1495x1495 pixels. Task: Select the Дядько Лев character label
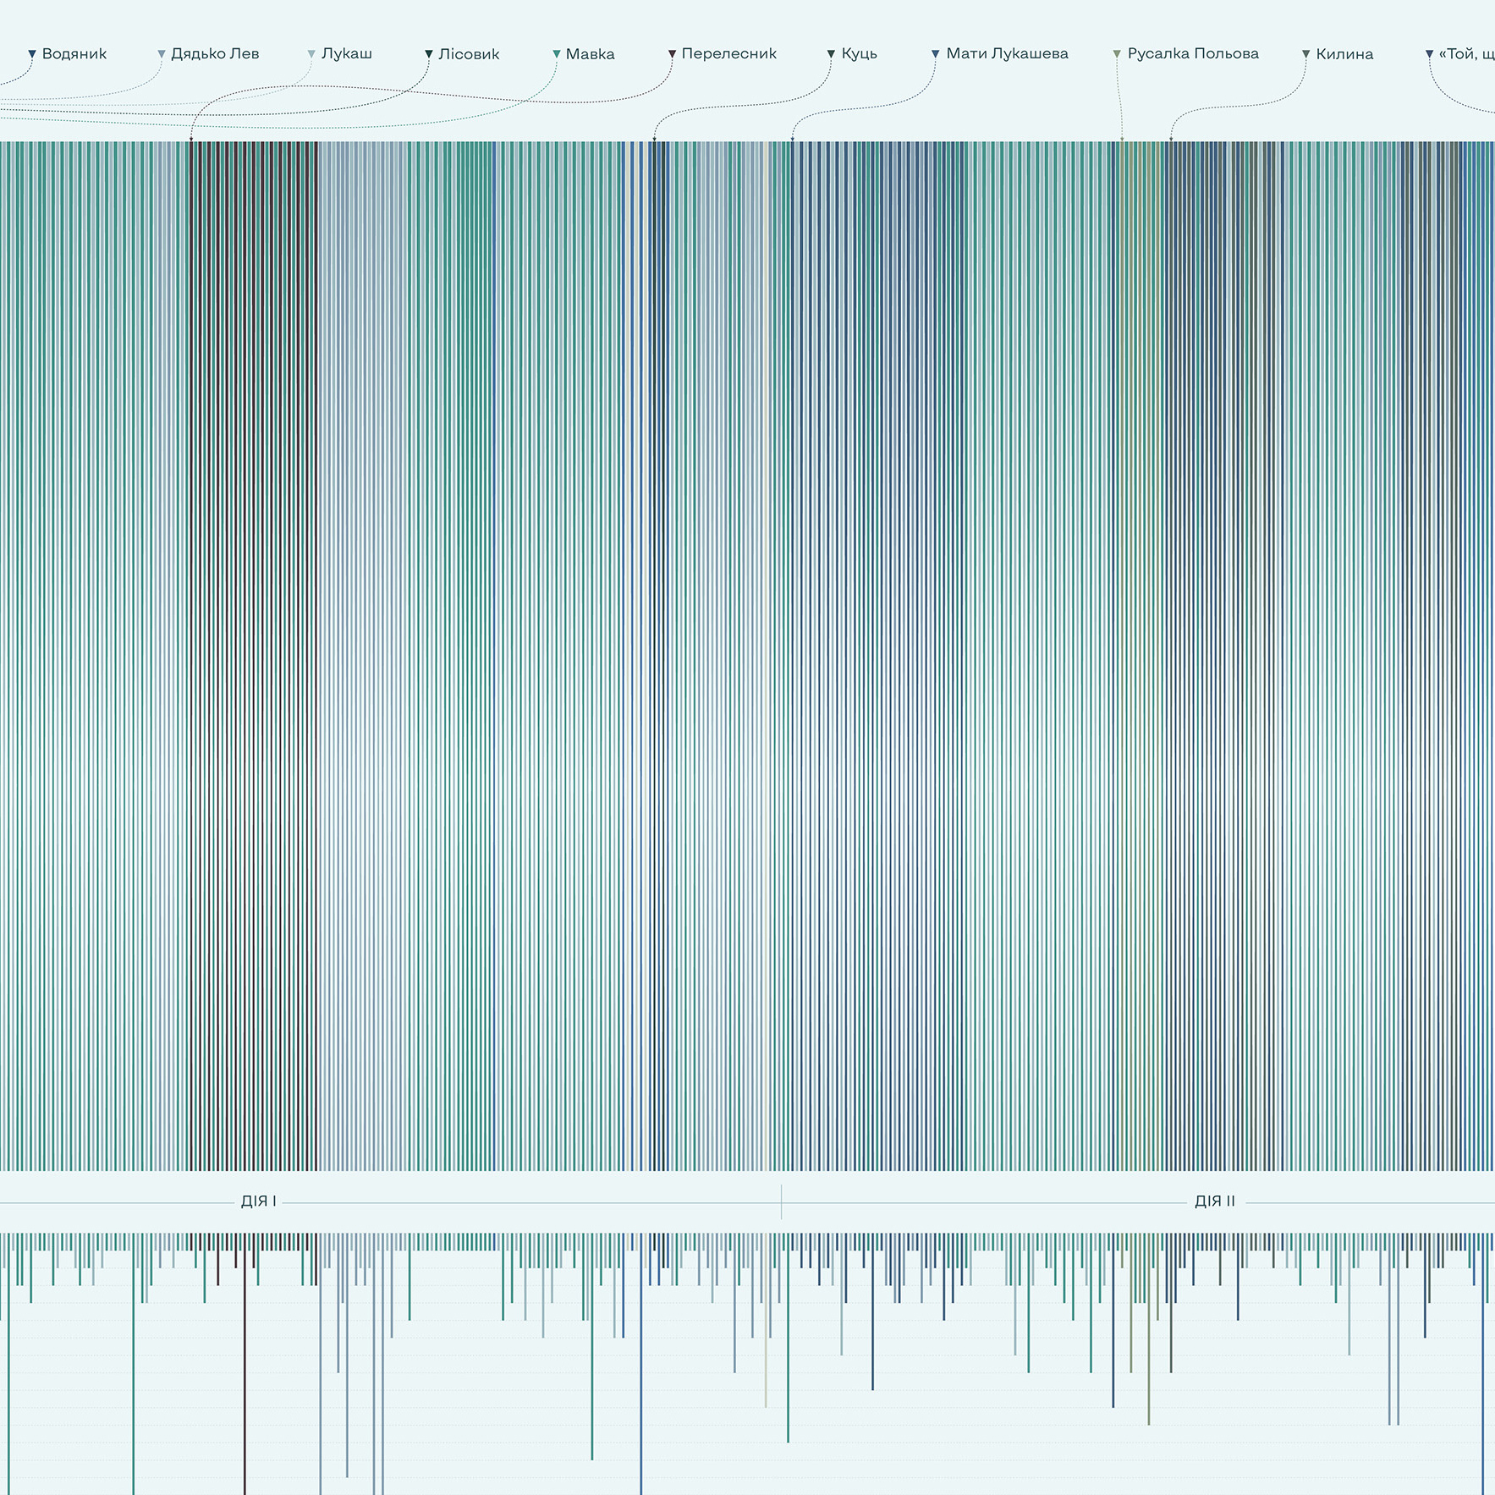pyautogui.click(x=215, y=54)
